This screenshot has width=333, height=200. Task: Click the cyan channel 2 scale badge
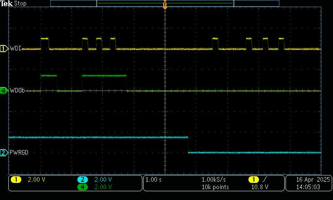click(82, 180)
